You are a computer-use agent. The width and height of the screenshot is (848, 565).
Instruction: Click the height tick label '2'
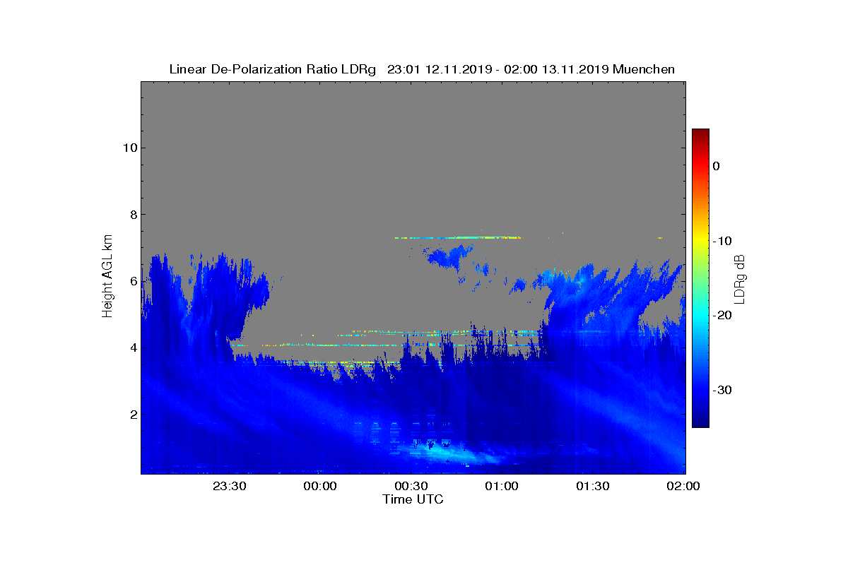[x=133, y=415]
